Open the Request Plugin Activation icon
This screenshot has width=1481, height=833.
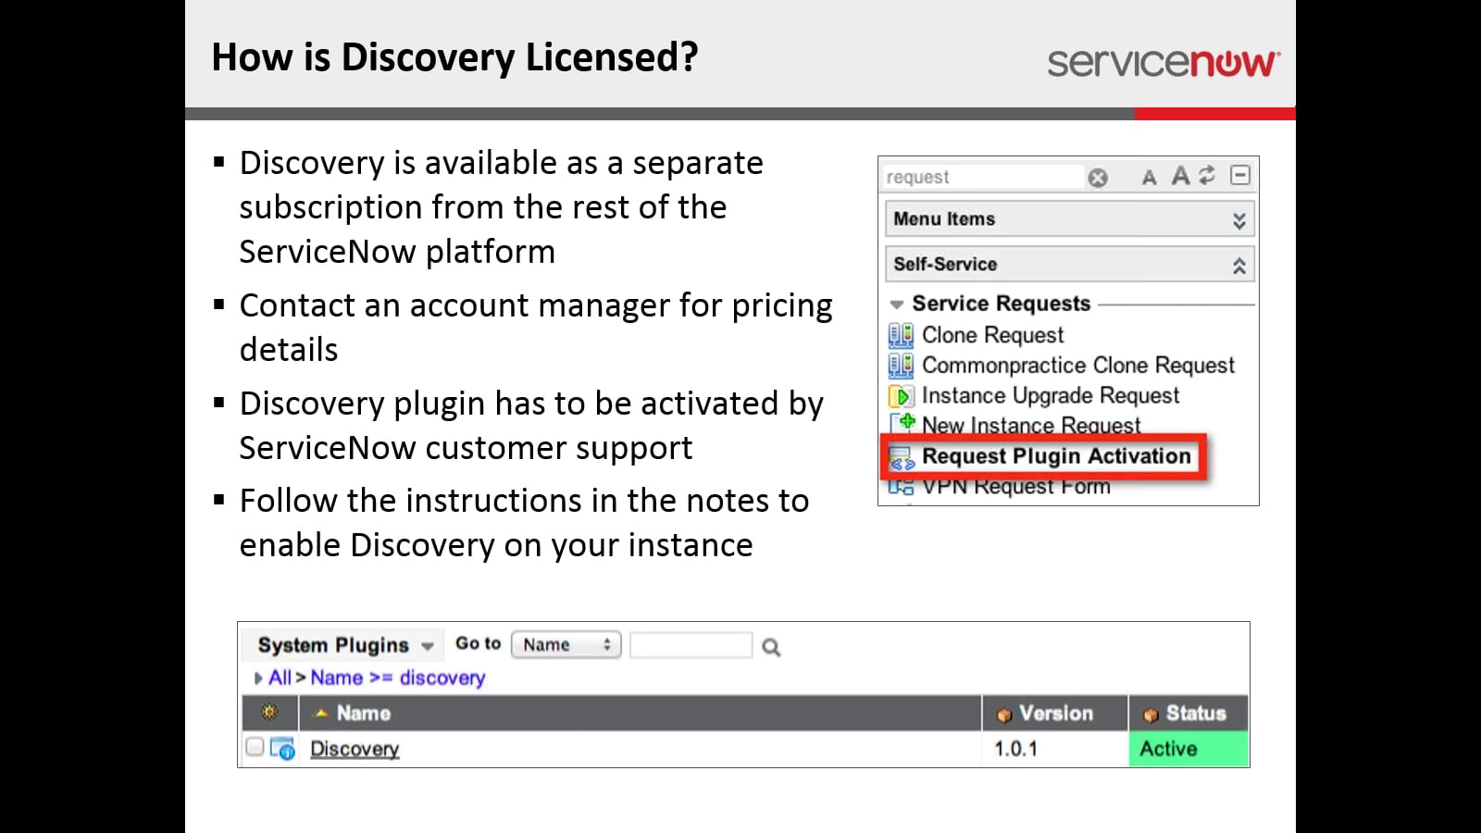[x=901, y=457]
